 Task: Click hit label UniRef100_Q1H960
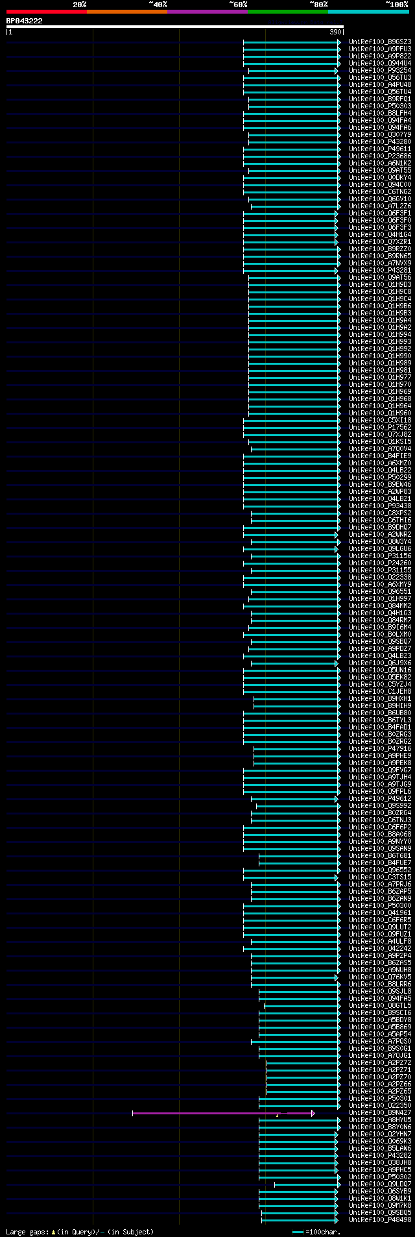380,413
